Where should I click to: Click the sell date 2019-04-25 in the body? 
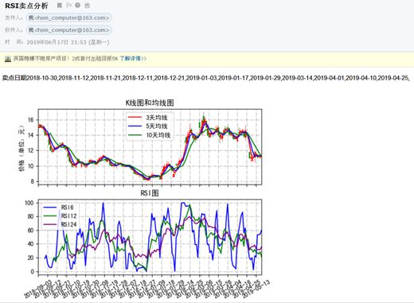393,78
